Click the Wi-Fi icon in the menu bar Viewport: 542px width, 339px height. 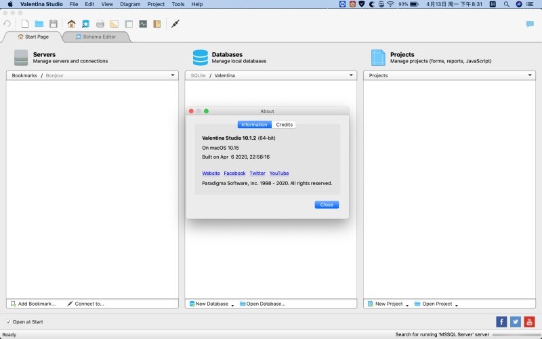click(391, 4)
